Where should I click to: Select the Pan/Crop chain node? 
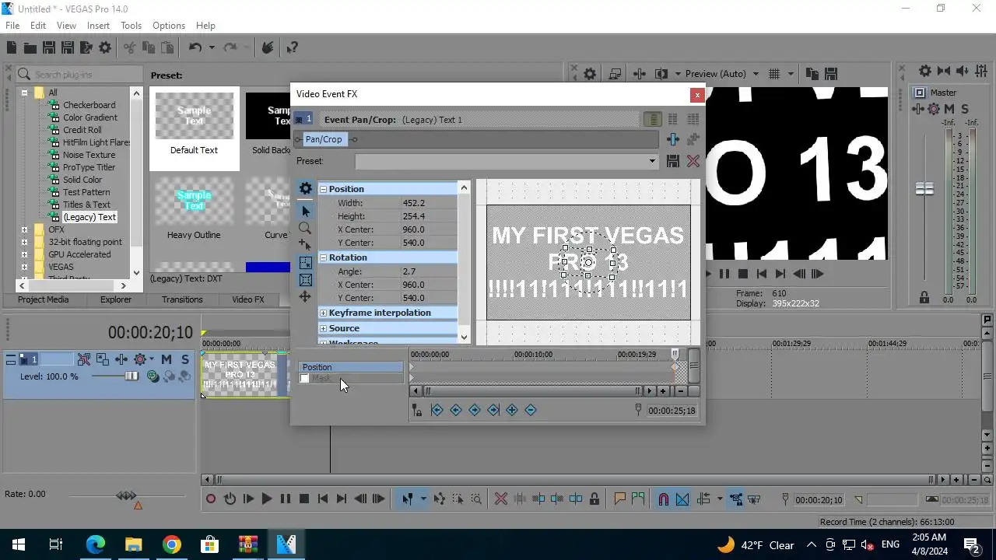click(324, 139)
